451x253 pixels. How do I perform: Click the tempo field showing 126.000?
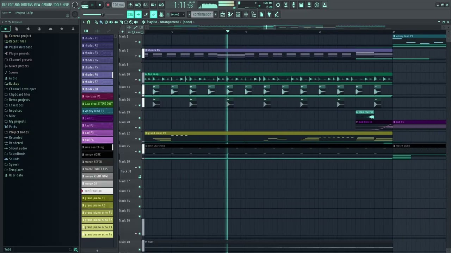click(x=118, y=5)
